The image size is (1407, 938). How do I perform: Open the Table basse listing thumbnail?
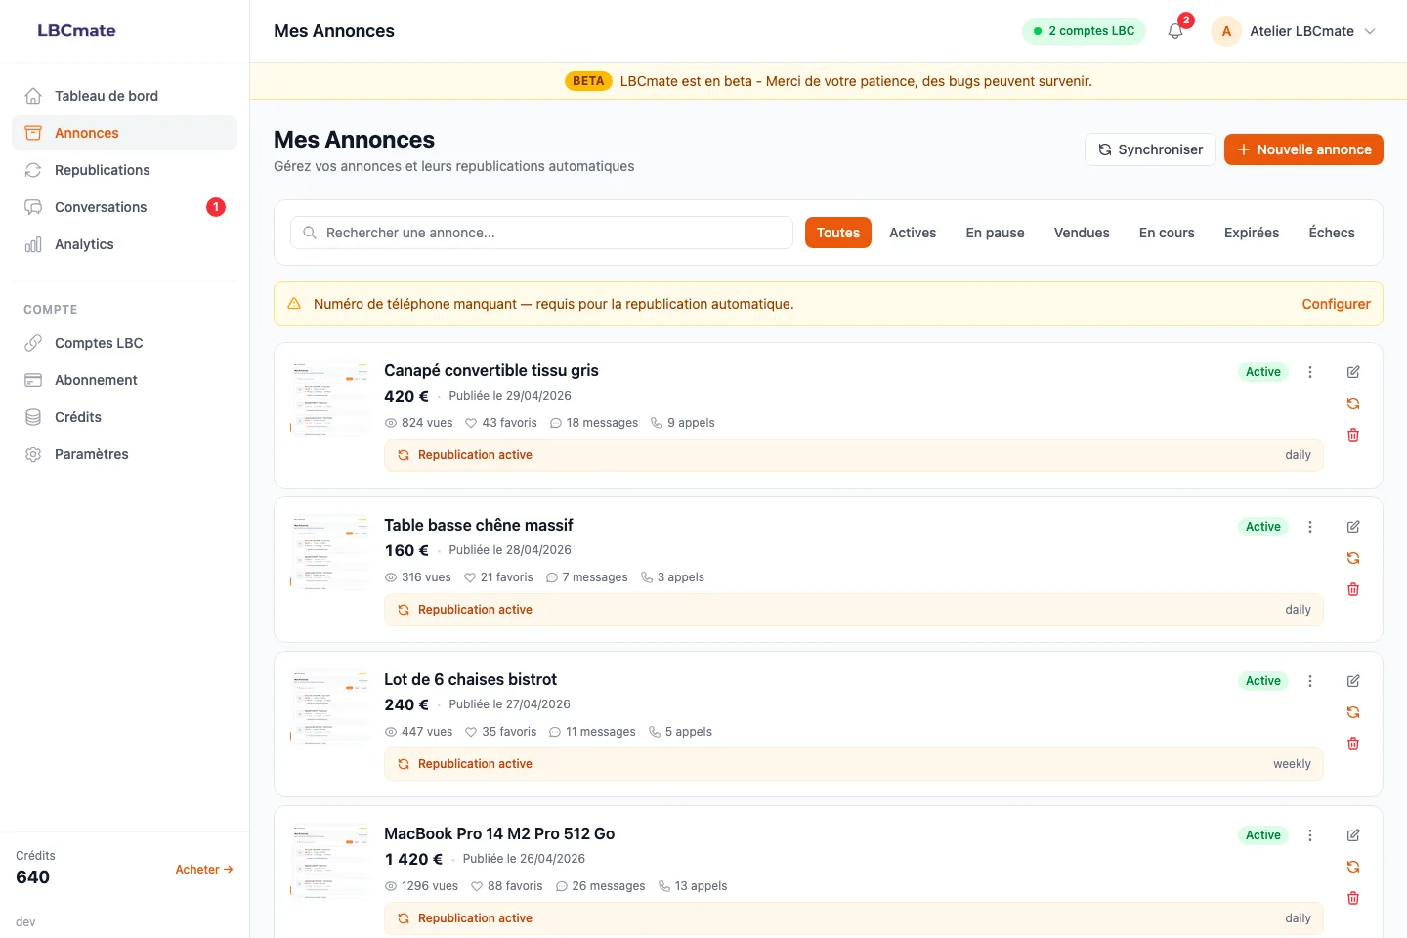click(x=329, y=552)
